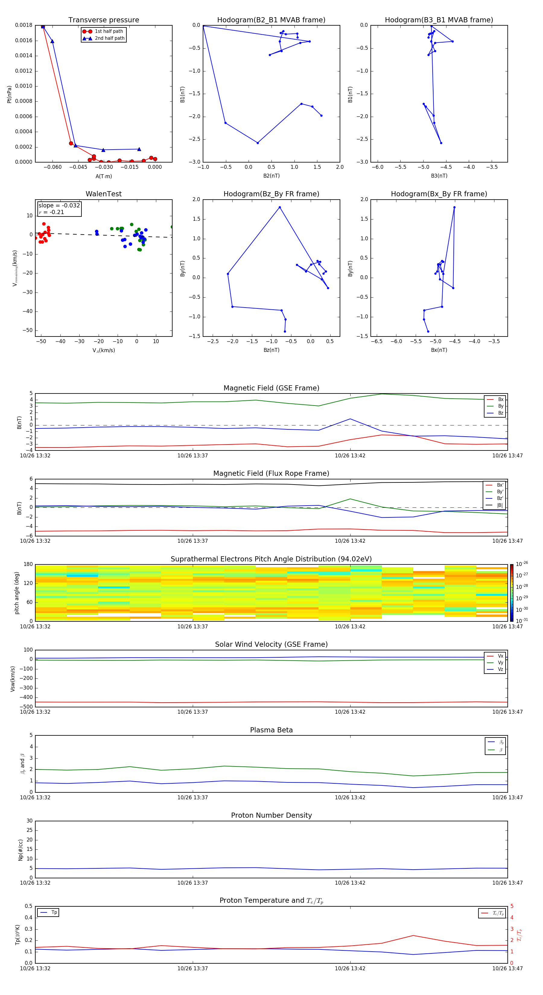This screenshot has width=543, height=995.
Task: Click the 'VA(km/s)' x-axis label
Action: pos(103,350)
